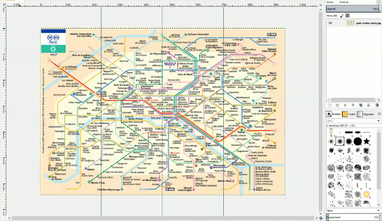Image resolution: width=382 pixels, height=221 pixels.
Task: Create a new layer group folder icon
Action: (x=337, y=105)
